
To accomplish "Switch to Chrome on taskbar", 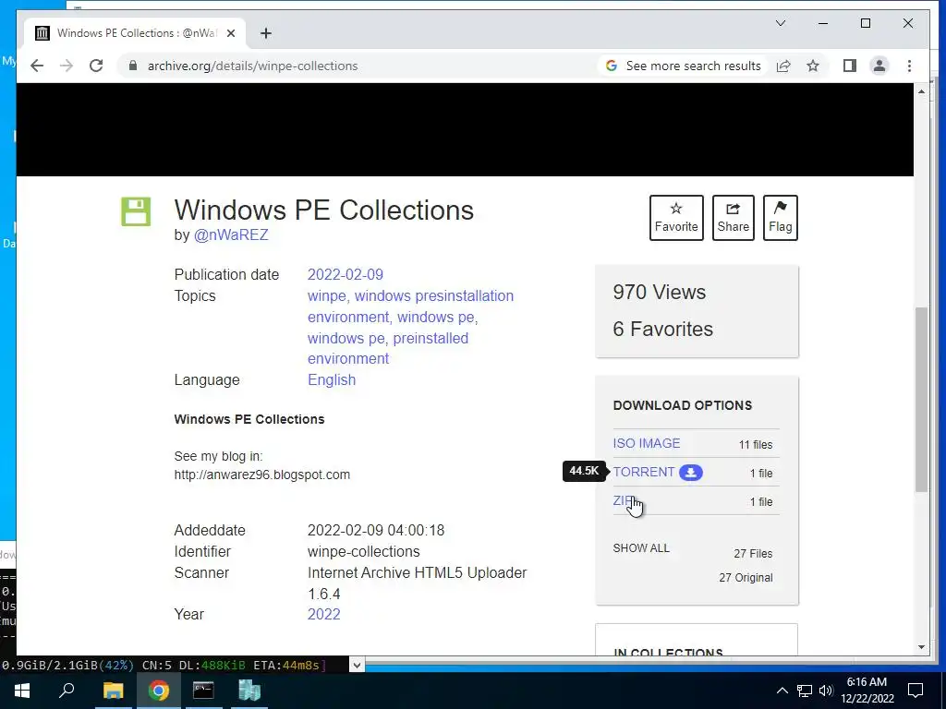I will 159,691.
